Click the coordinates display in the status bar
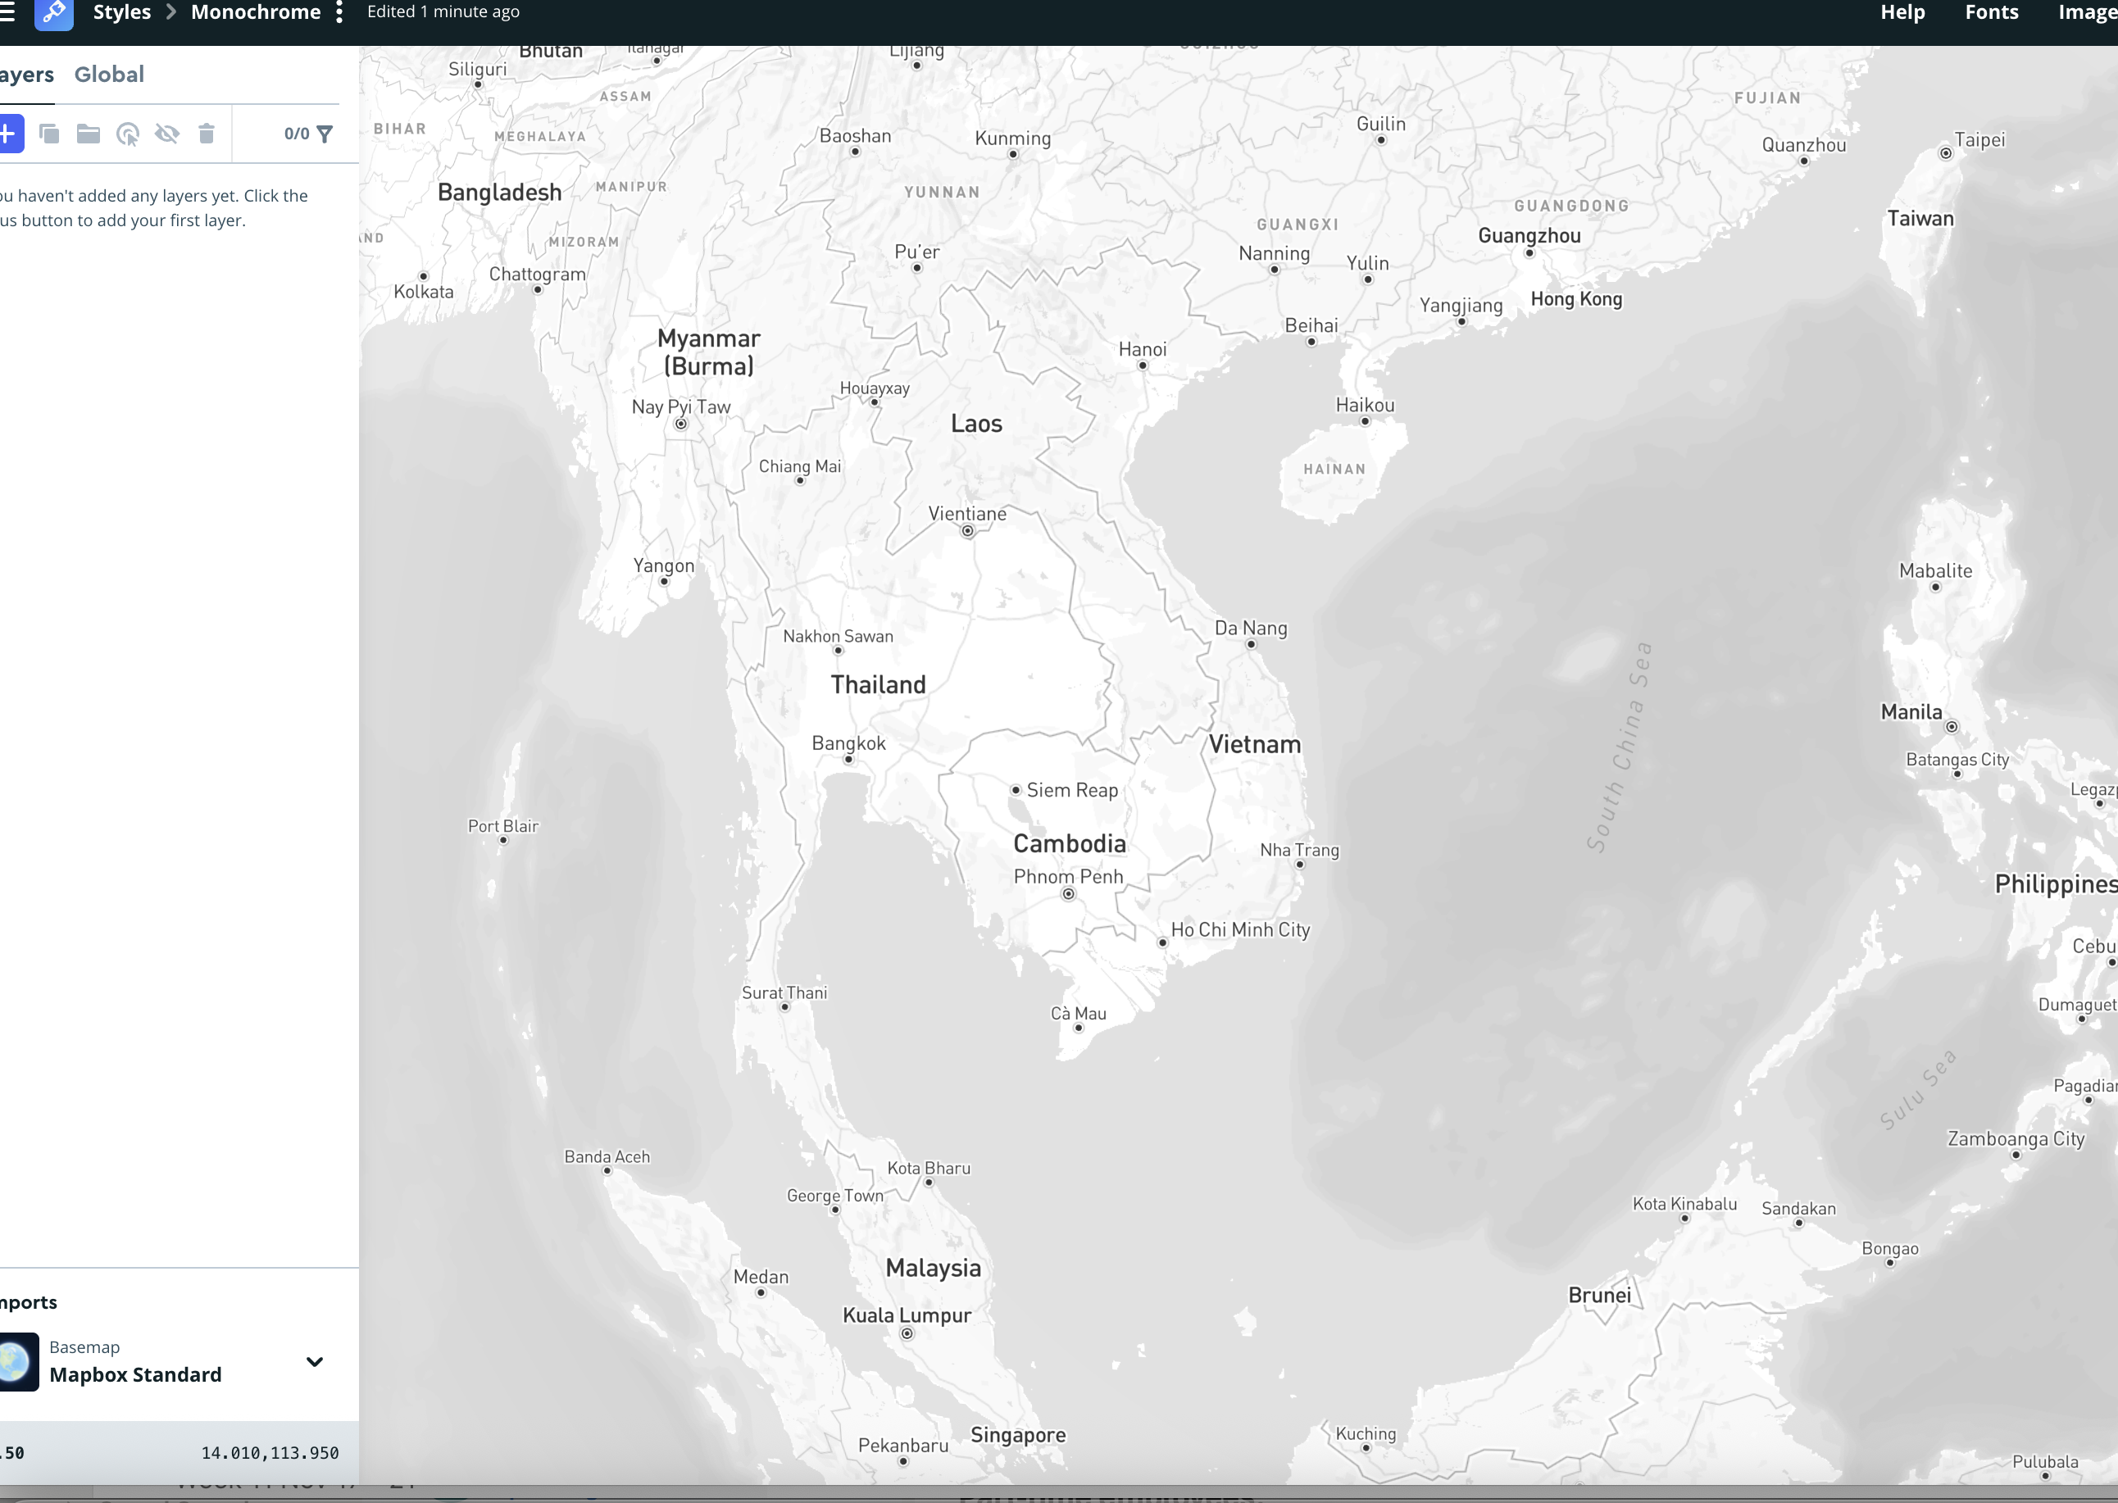This screenshot has width=2118, height=1503. point(270,1453)
